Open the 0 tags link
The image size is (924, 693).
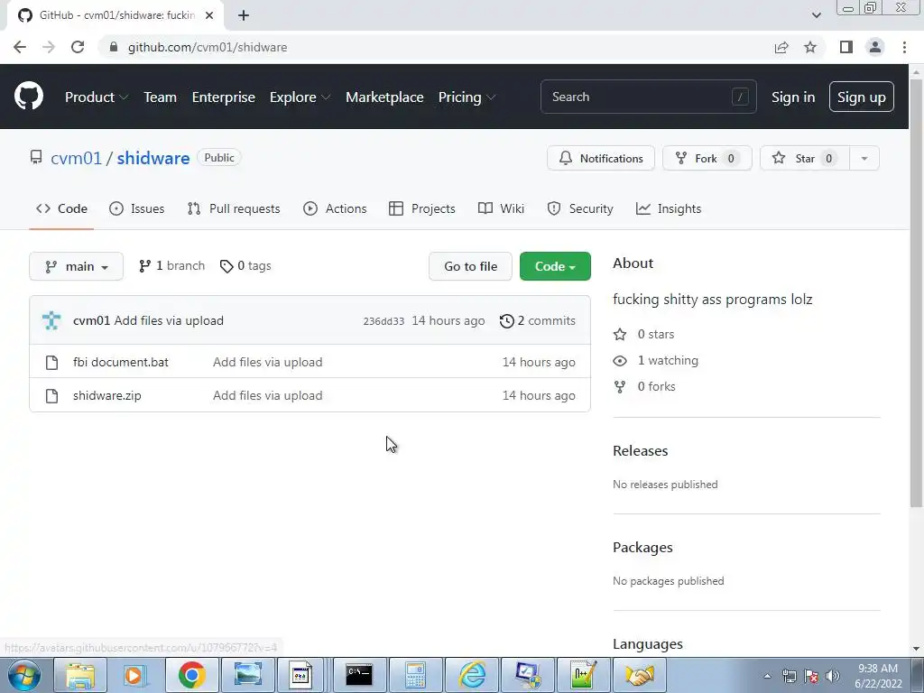coord(245,266)
